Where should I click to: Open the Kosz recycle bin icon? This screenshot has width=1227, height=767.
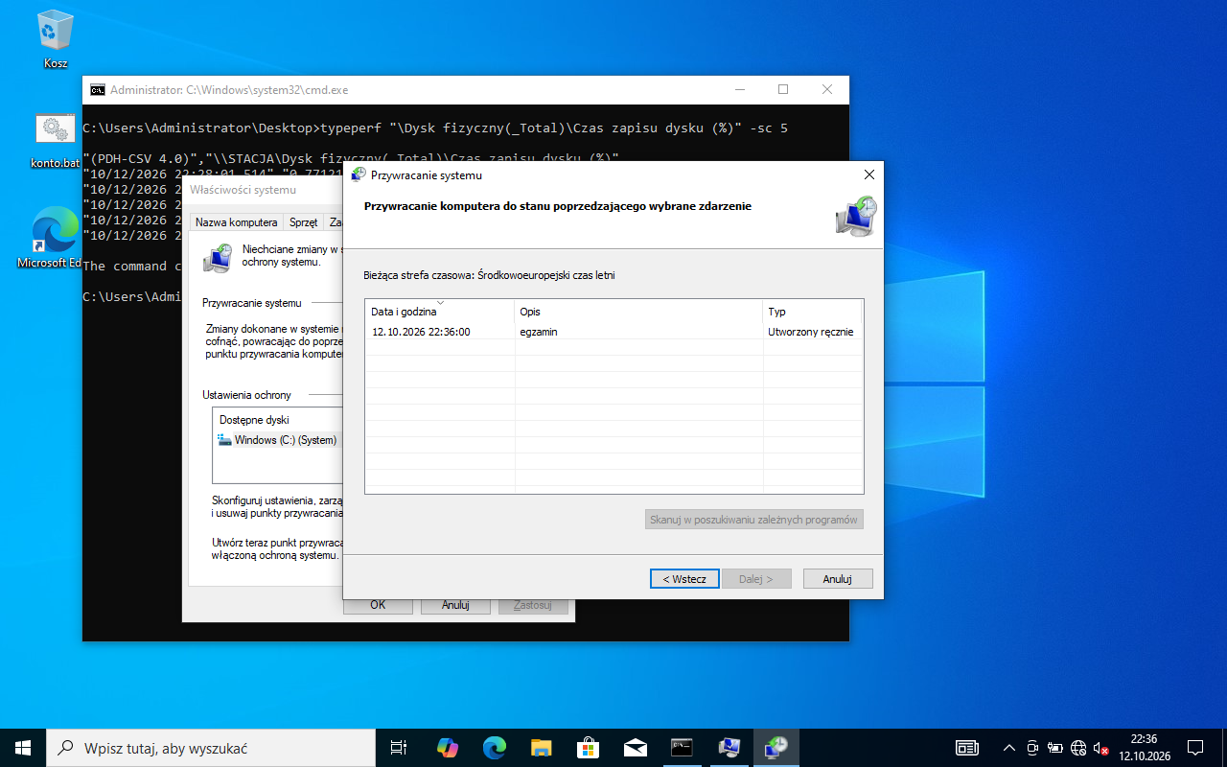pos(56,39)
